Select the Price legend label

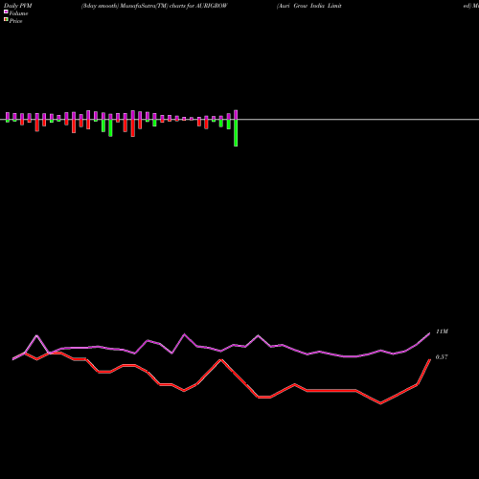coord(15,21)
